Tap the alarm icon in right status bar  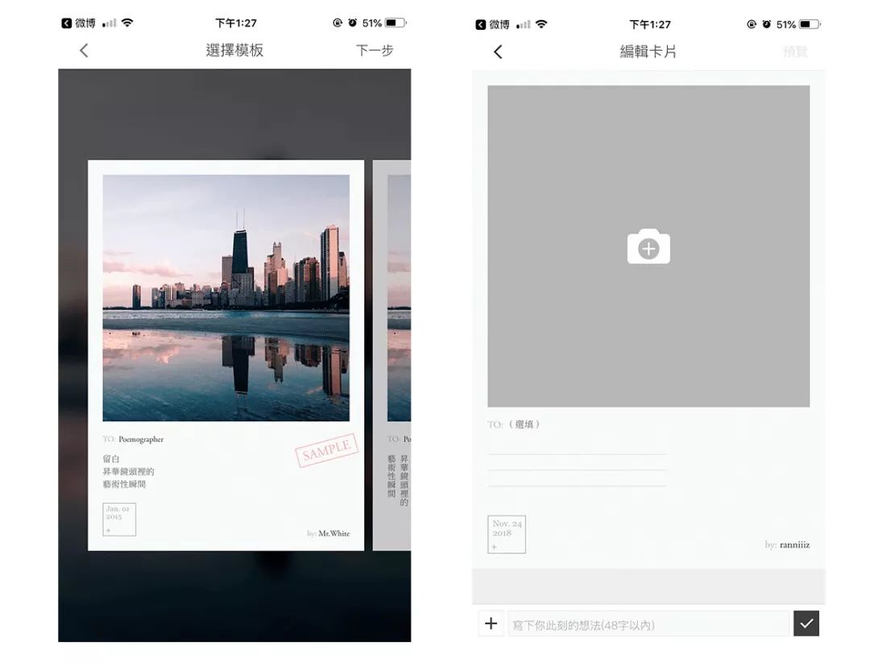(766, 24)
